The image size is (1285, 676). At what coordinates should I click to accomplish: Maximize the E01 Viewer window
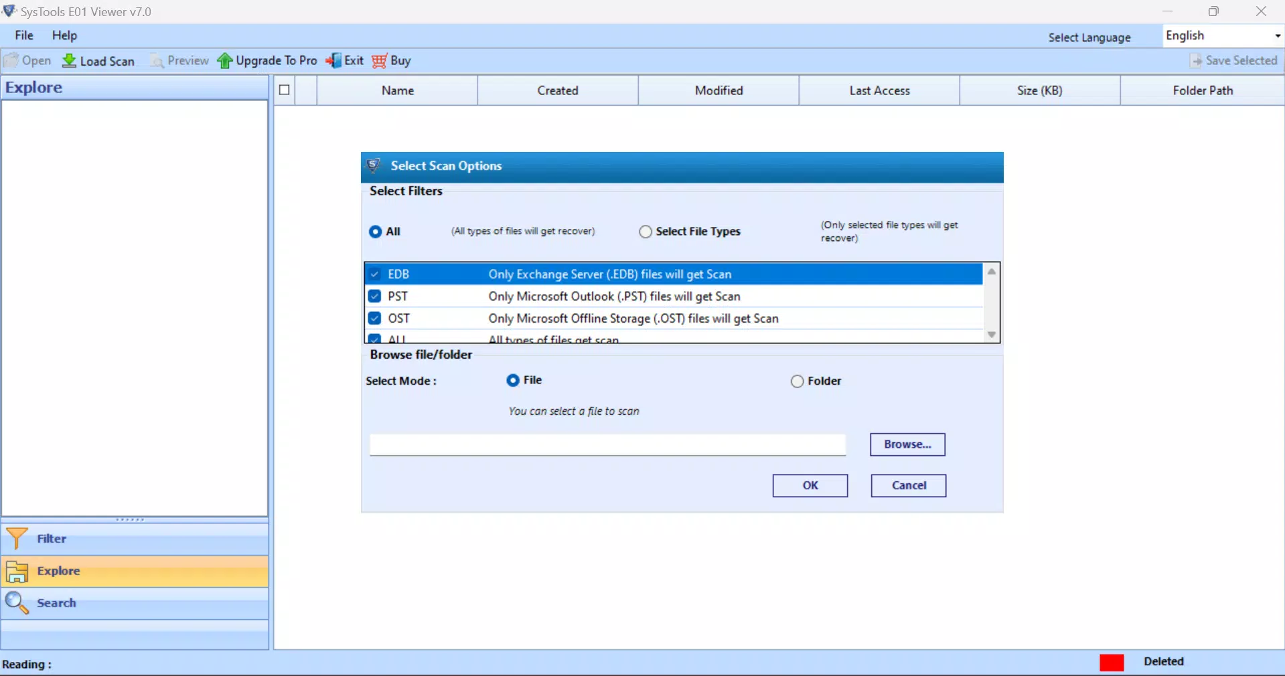tap(1213, 11)
